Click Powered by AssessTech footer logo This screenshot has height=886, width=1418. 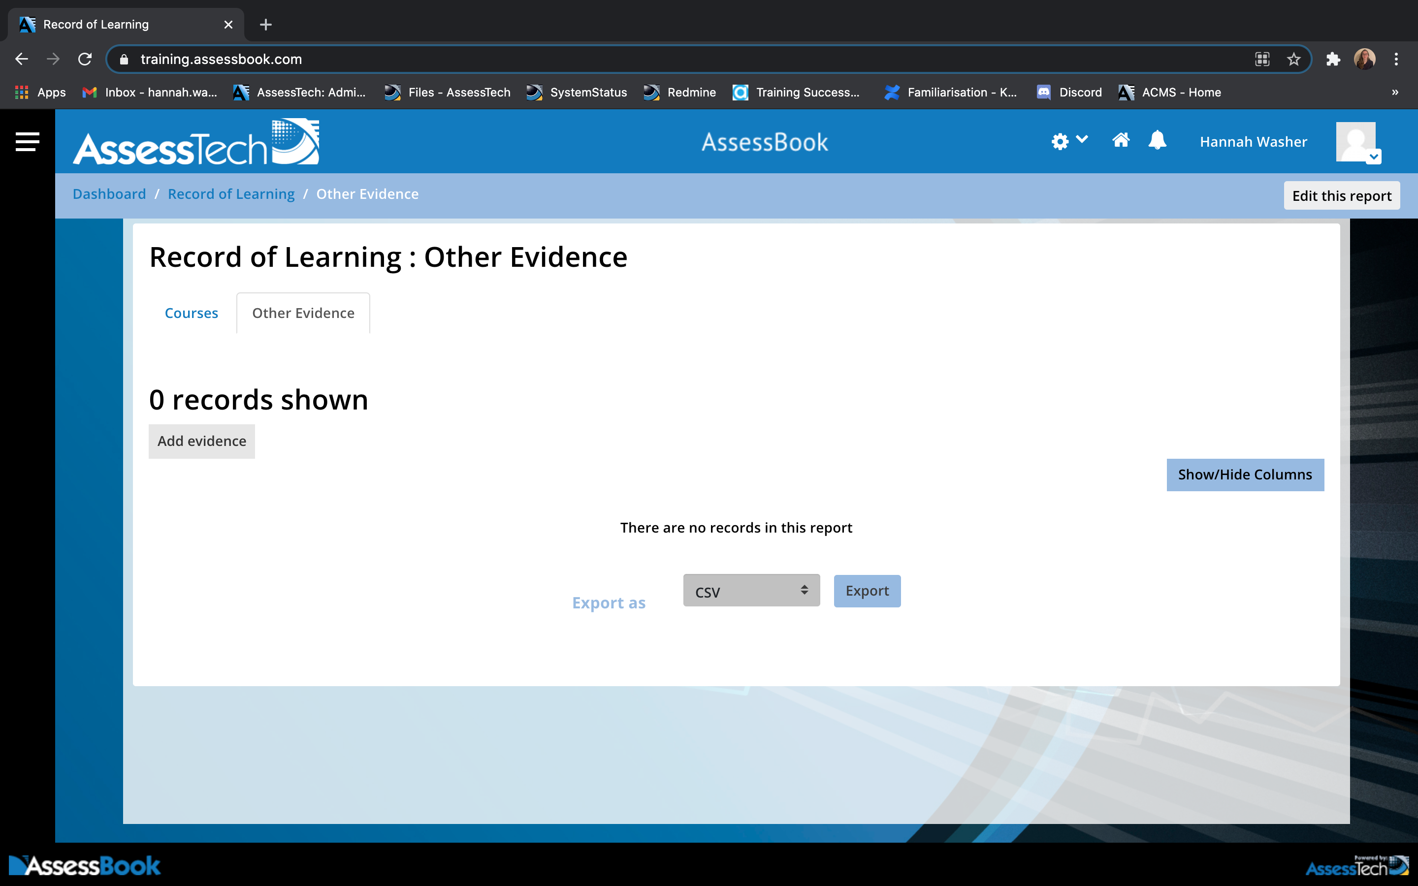point(1357,865)
